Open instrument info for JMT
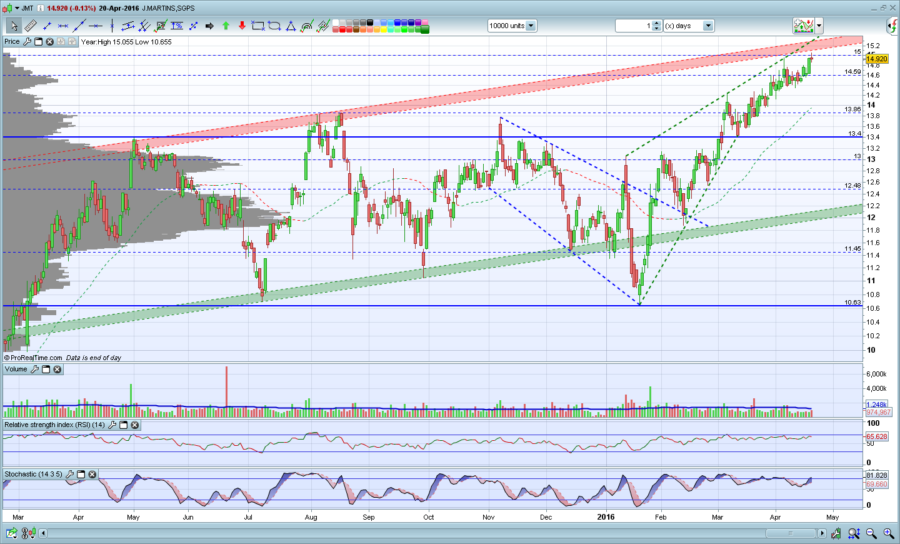This screenshot has width=900, height=544. point(41,8)
